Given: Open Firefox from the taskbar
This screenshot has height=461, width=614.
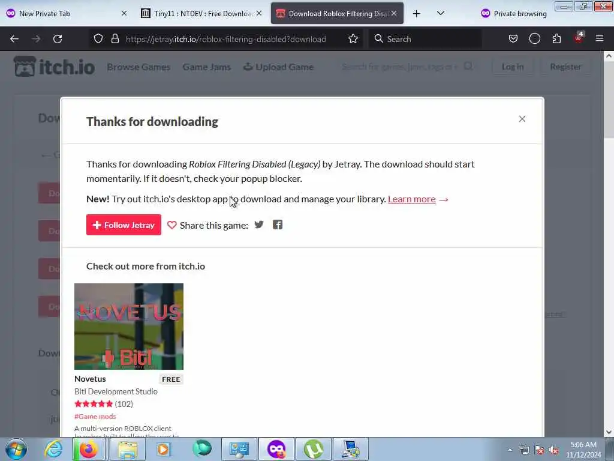Looking at the screenshot, I should pyautogui.click(x=89, y=449).
